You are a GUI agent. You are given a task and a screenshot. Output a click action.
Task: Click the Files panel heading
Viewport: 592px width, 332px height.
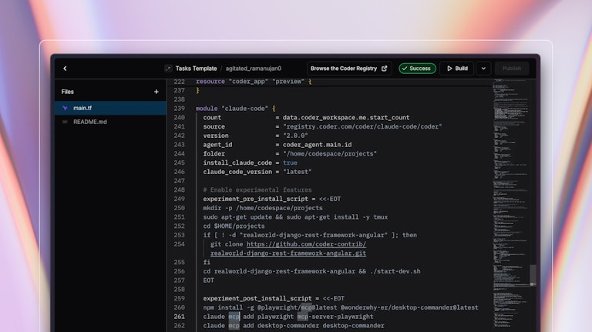68,92
